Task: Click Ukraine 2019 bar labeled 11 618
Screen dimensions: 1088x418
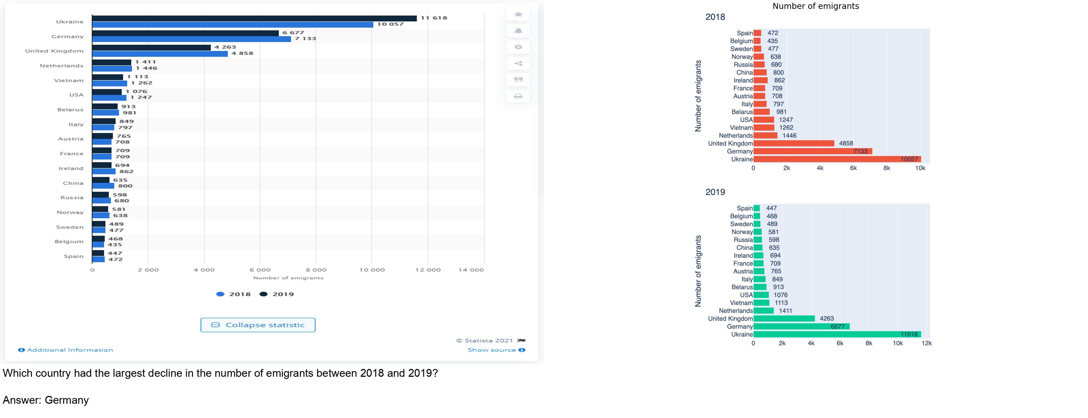Action: click(254, 18)
